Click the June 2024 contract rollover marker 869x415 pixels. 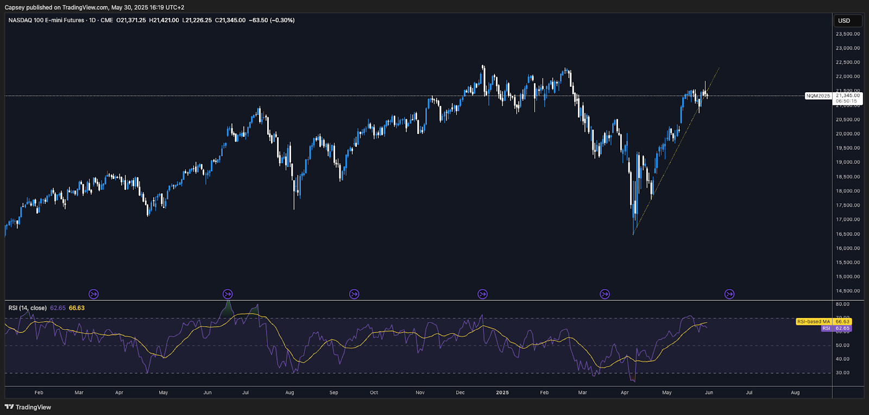(x=228, y=294)
